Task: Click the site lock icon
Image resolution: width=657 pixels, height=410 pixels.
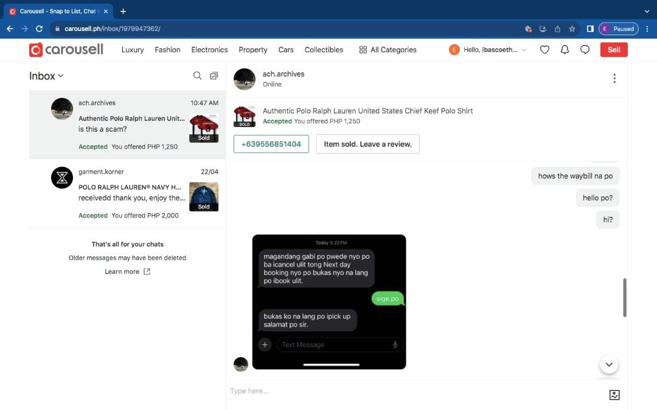Action: tap(57, 29)
